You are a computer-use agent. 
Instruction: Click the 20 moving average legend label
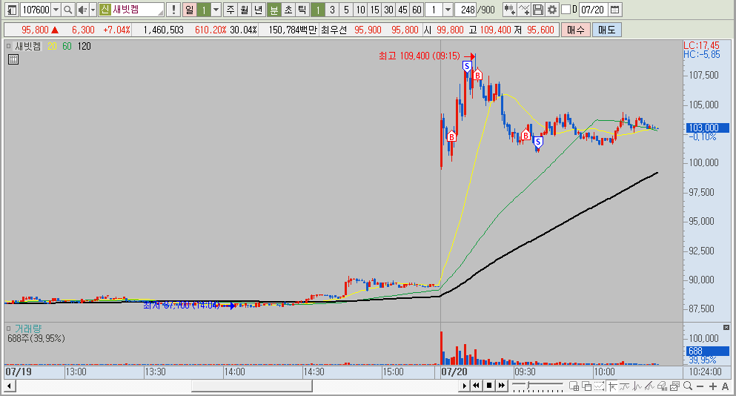pyautogui.click(x=52, y=46)
